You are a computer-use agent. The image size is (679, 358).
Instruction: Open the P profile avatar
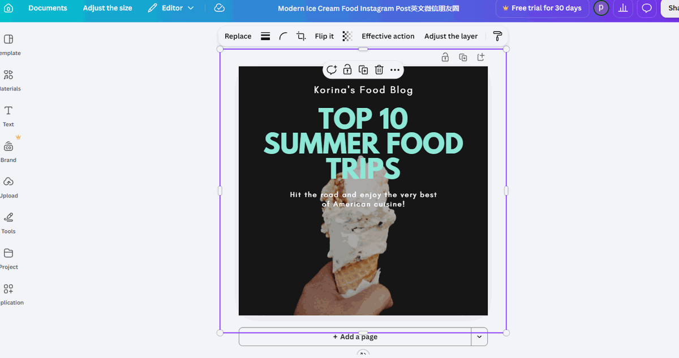[601, 8]
